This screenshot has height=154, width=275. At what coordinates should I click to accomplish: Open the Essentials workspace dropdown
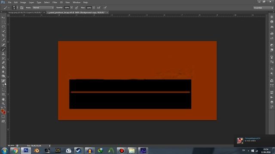[x=263, y=8]
